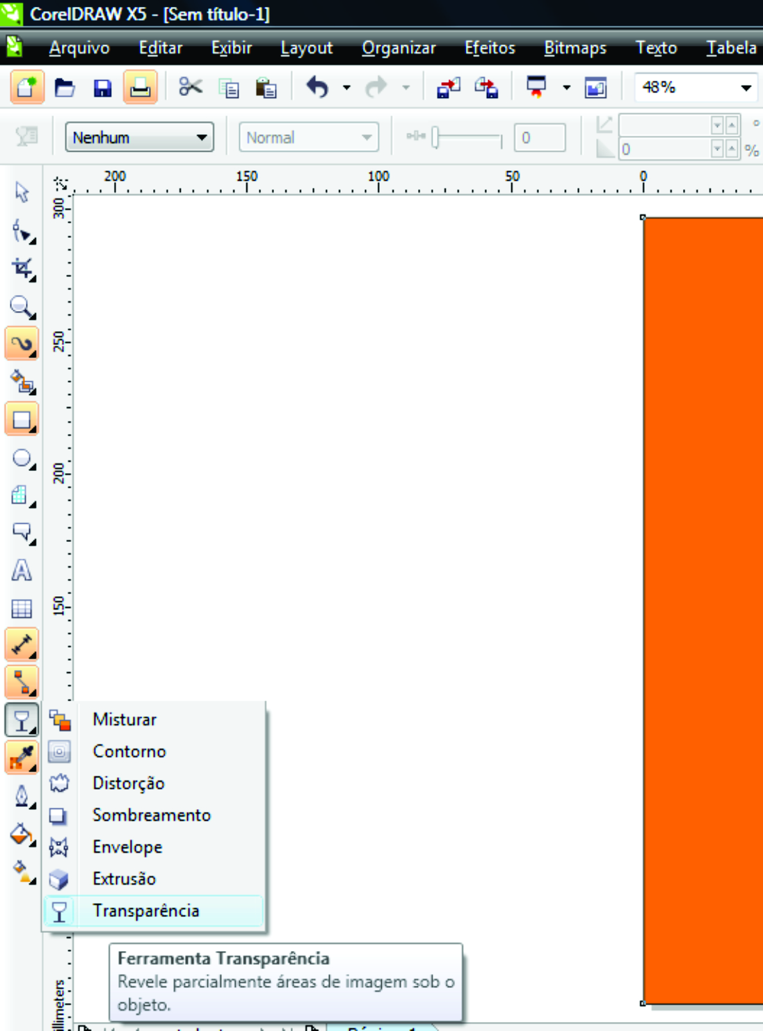Expand the outline style dropdown labeled Nenhum
The height and width of the screenshot is (1031, 763).
[202, 137]
